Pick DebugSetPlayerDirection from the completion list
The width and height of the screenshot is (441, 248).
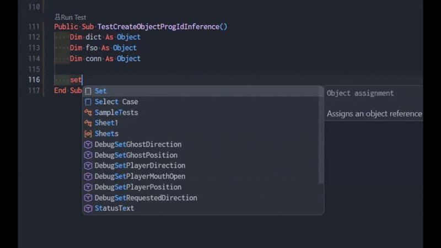[203, 166]
